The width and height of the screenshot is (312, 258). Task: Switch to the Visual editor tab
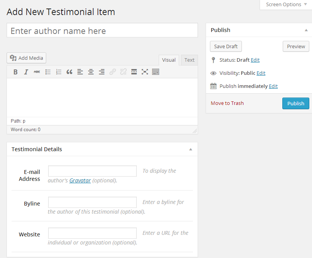pyautogui.click(x=169, y=60)
